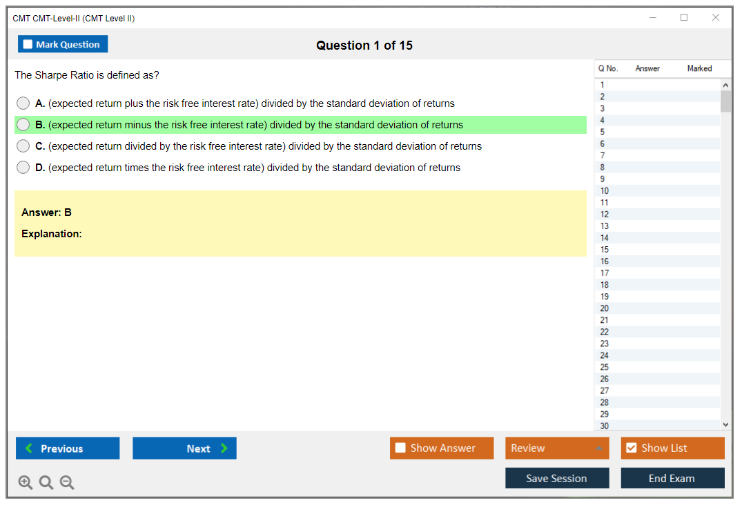Viewport: 742px width, 507px height.
Task: Click the zoom out magnifier icon
Action: [67, 483]
